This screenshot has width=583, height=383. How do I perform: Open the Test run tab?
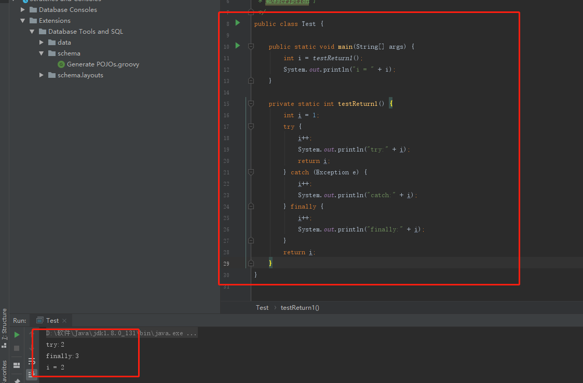click(x=52, y=321)
